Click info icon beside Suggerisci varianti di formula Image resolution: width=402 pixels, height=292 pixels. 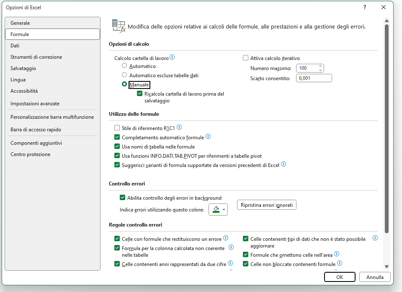pyautogui.click(x=283, y=164)
